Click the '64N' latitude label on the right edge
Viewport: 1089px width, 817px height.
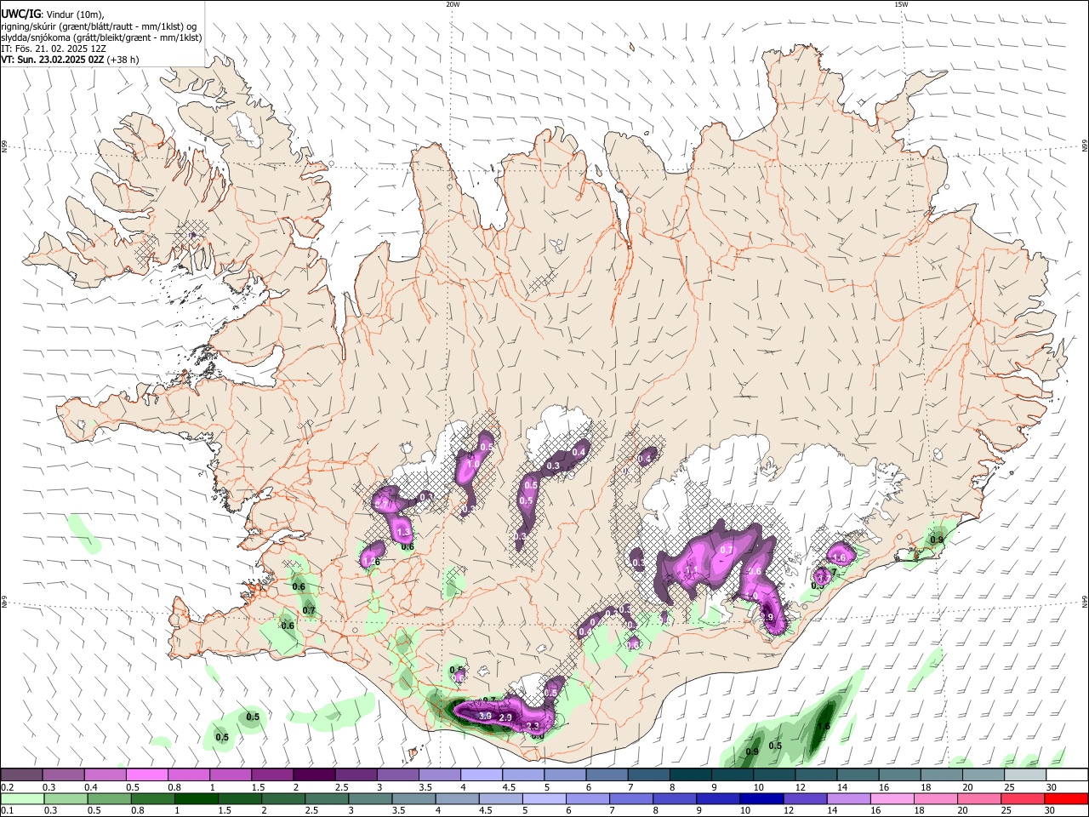[1085, 601]
